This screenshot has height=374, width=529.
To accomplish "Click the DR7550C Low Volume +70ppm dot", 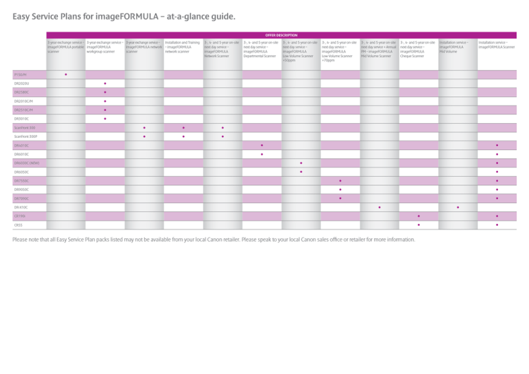I will [340, 180].
